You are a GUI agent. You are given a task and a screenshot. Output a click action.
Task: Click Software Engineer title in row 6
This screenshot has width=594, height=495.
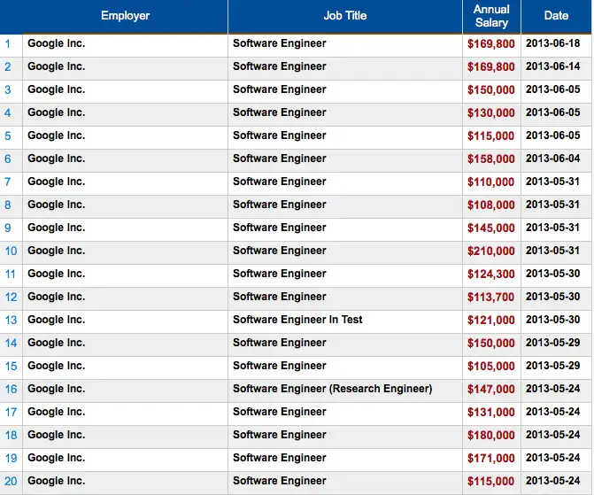[279, 159]
